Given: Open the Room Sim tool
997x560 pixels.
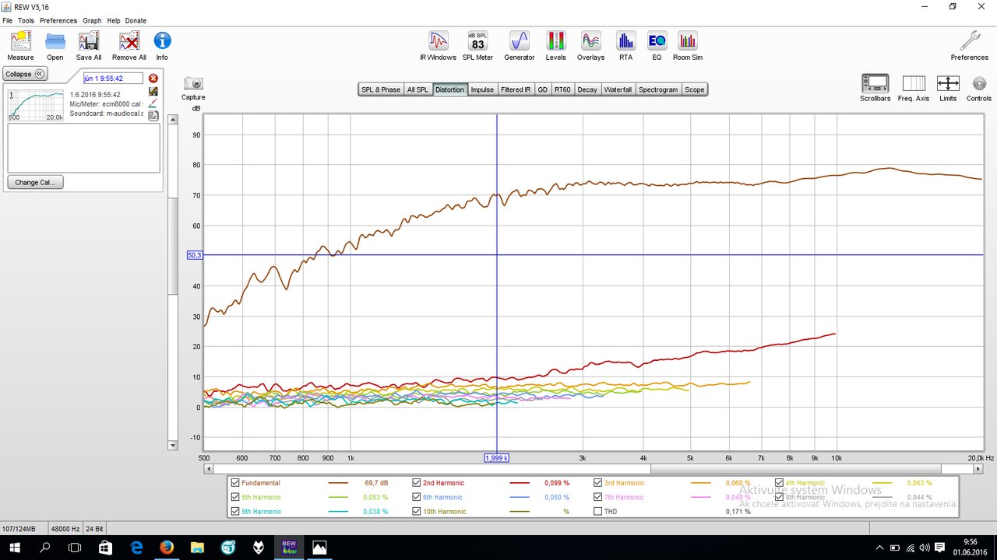Looking at the screenshot, I should click(x=688, y=46).
